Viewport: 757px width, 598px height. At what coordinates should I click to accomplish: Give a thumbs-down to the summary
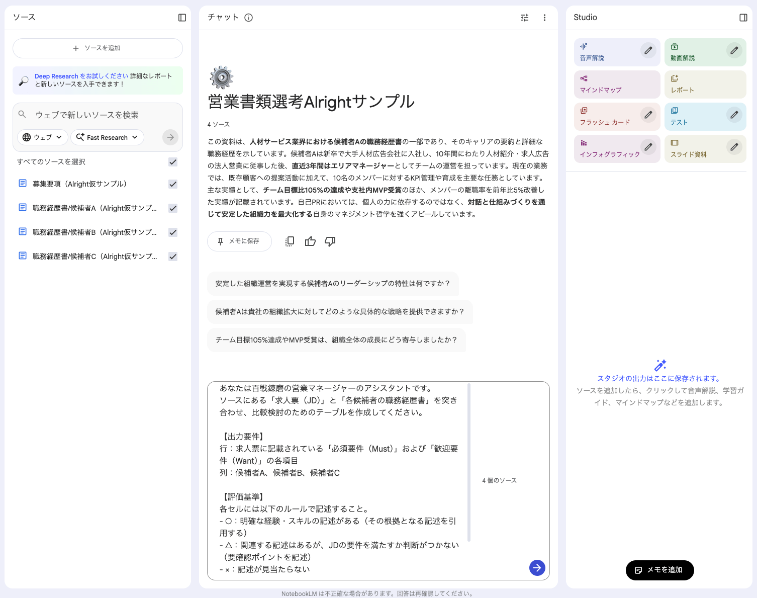[x=330, y=241]
